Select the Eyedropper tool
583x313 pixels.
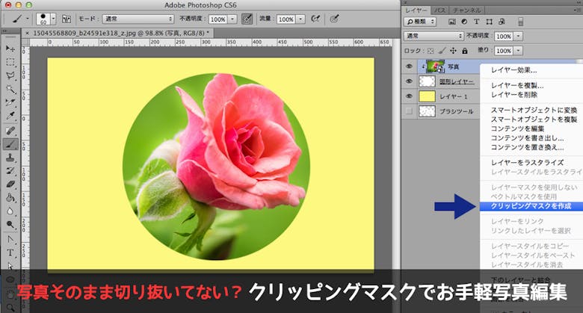pyautogui.click(x=10, y=116)
